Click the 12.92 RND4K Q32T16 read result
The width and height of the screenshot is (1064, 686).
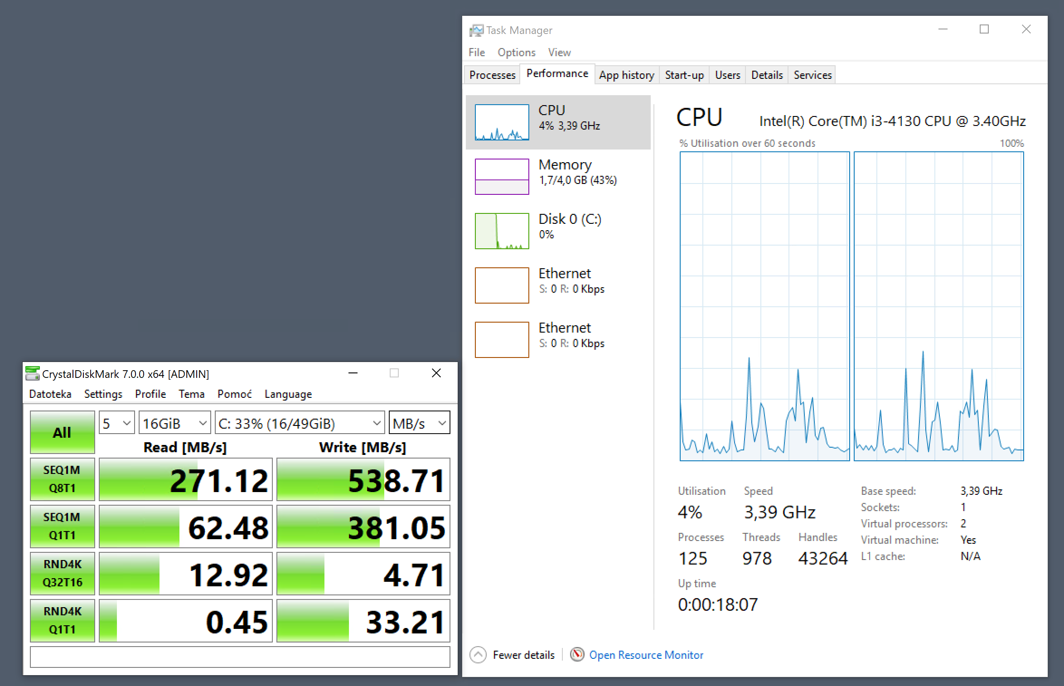[x=186, y=574]
